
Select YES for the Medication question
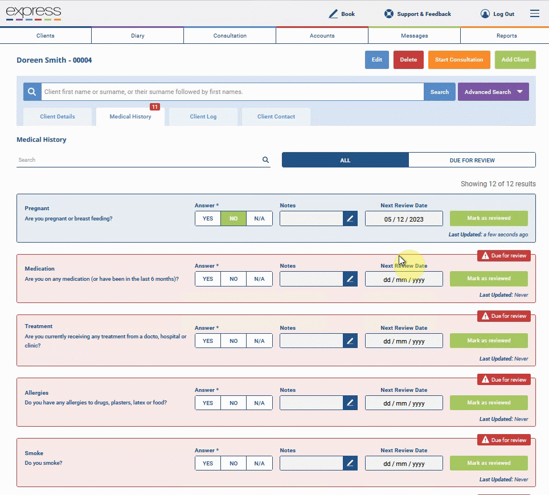click(x=208, y=279)
